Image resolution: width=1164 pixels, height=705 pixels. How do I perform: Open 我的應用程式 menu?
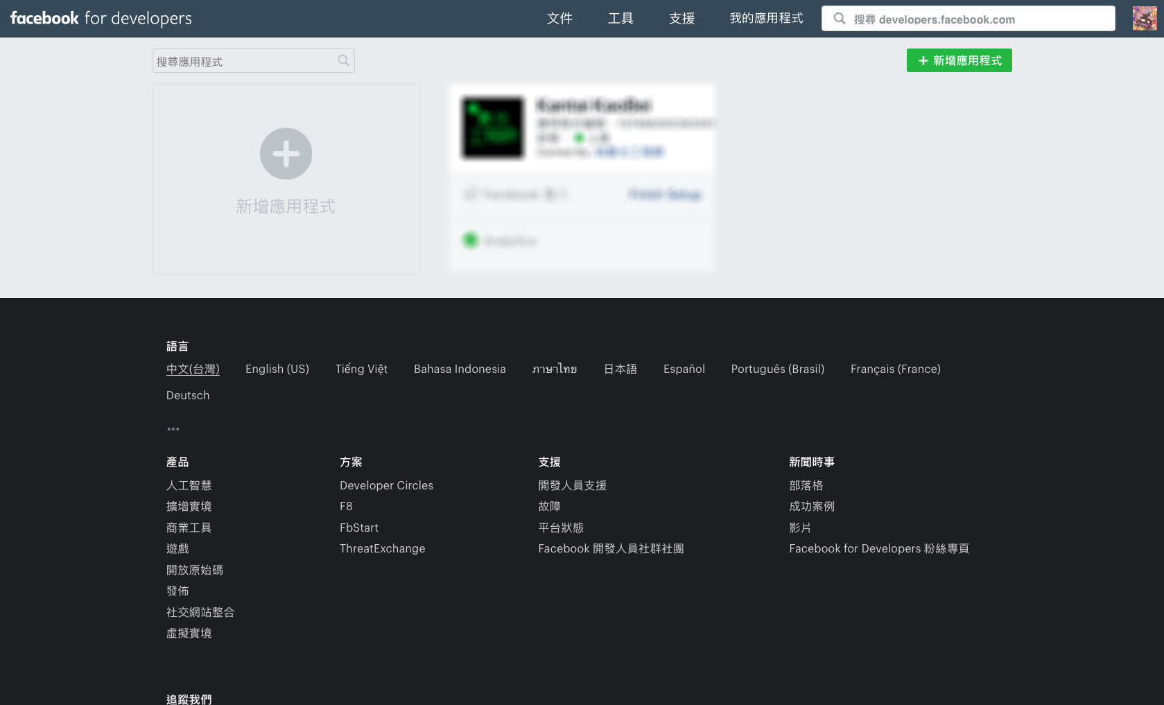click(x=766, y=19)
